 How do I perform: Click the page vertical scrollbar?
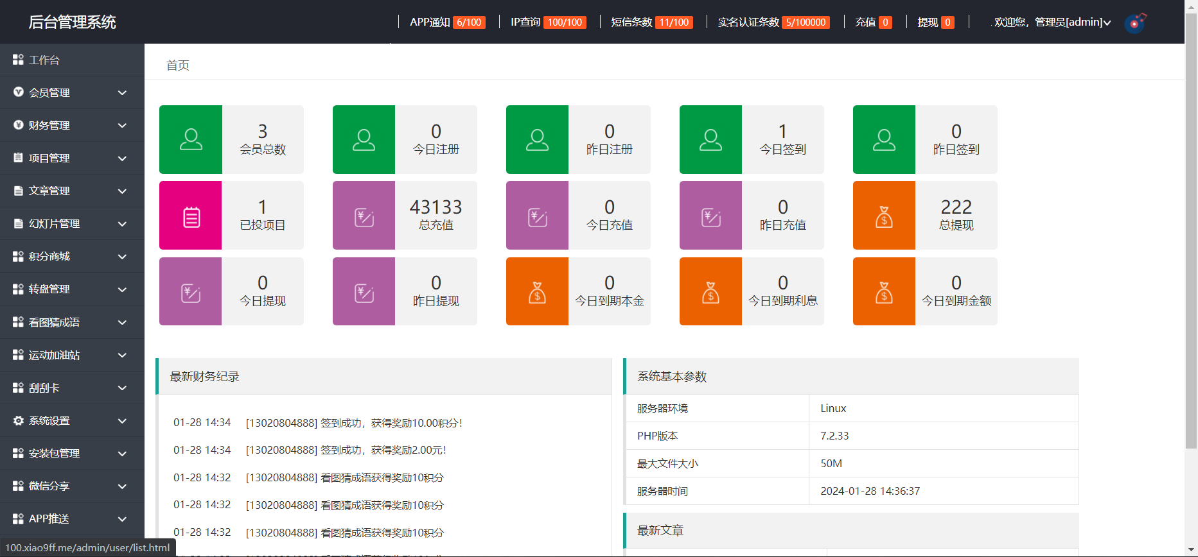pyautogui.click(x=1191, y=231)
